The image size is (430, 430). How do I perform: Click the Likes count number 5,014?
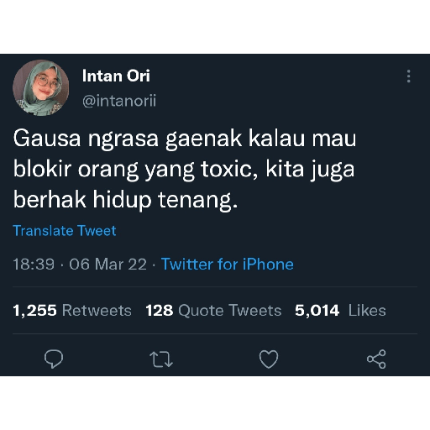[317, 311]
